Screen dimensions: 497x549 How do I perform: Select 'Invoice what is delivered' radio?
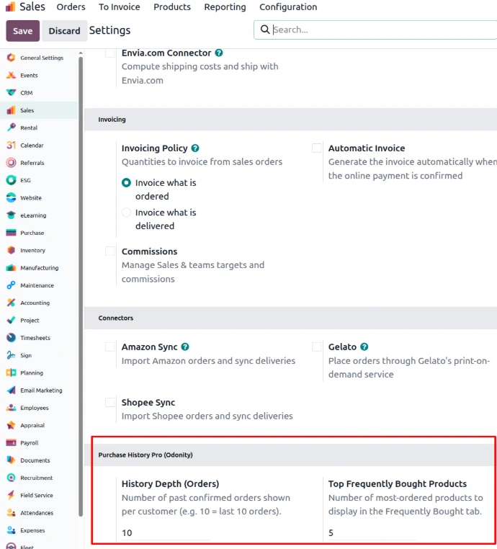(127, 213)
